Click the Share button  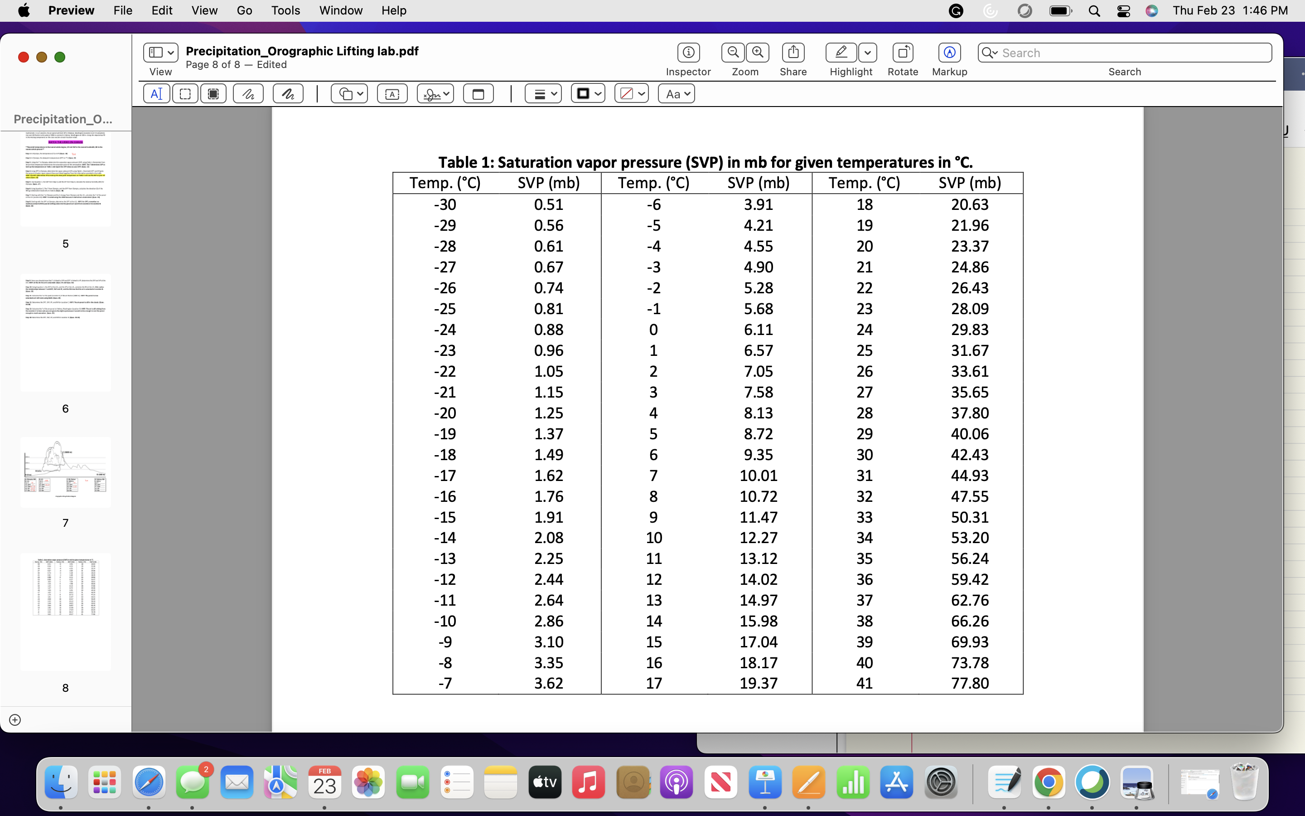point(793,52)
